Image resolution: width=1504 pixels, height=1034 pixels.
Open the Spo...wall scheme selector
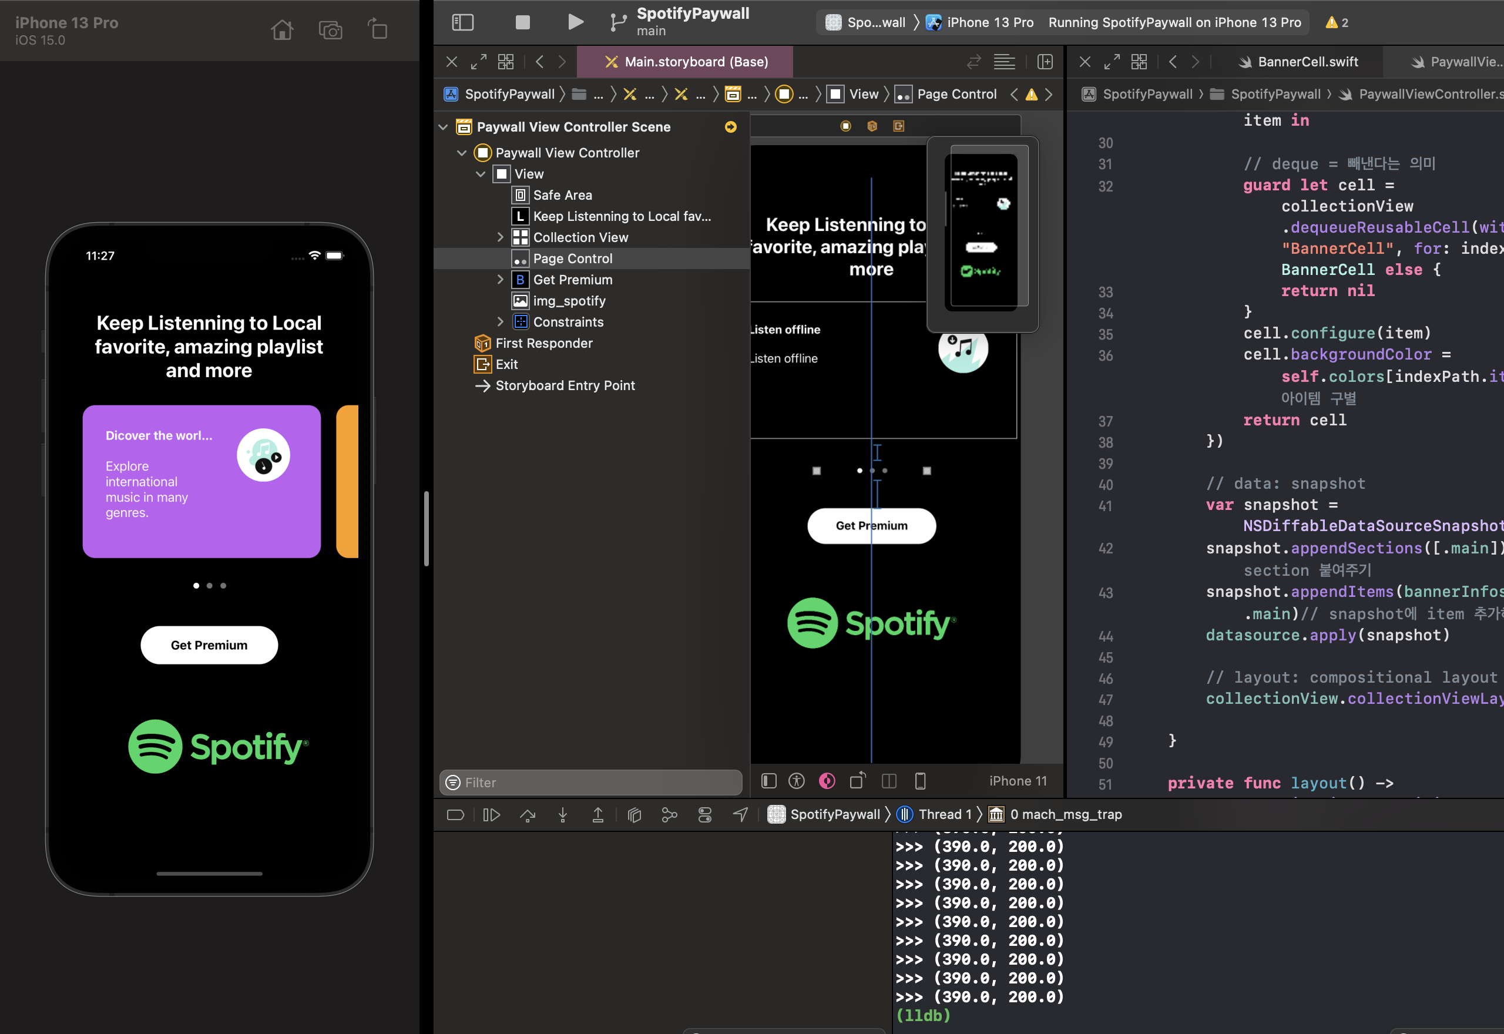pos(865,22)
